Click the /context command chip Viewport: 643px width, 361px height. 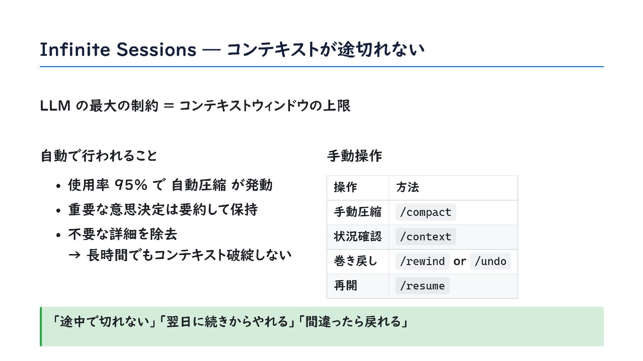(x=426, y=237)
